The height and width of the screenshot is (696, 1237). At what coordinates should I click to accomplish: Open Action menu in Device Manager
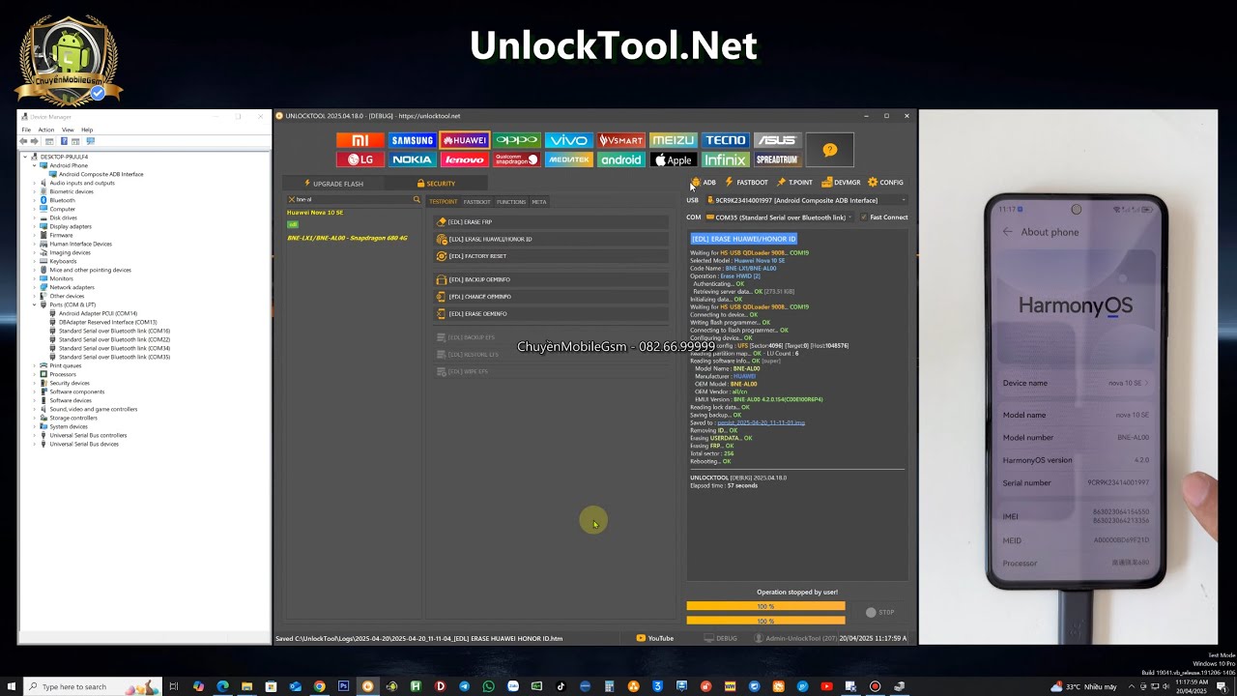pos(46,130)
